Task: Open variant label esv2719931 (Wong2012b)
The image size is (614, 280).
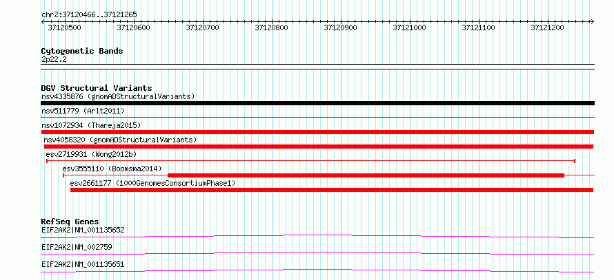Action: pos(91,154)
